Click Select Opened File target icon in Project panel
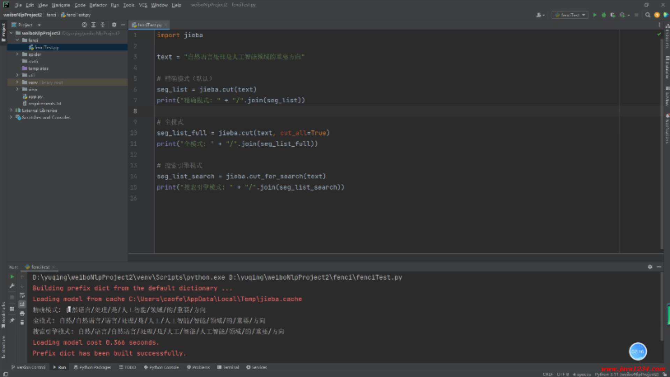This screenshot has width=670, height=377. pyautogui.click(x=84, y=25)
